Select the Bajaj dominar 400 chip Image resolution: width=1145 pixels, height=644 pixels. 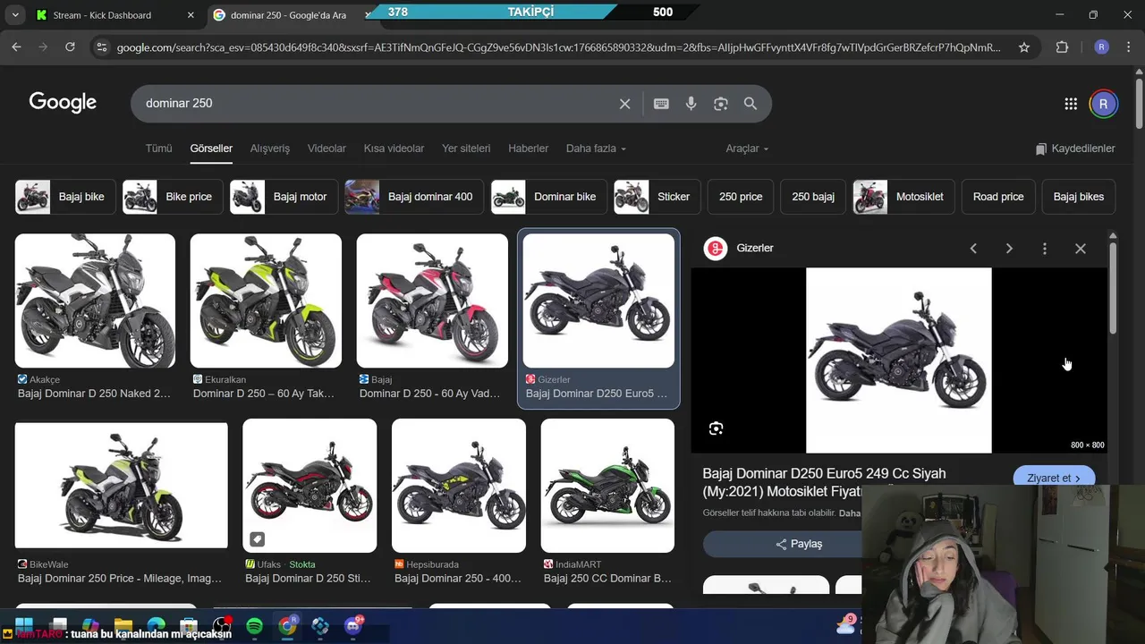(414, 197)
